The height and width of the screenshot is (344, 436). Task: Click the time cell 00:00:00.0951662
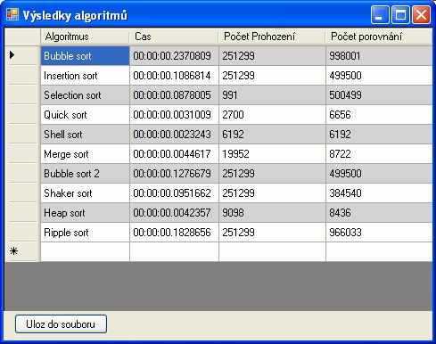174,193
